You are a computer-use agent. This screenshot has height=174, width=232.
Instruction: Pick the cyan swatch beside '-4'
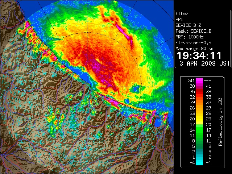199,163
